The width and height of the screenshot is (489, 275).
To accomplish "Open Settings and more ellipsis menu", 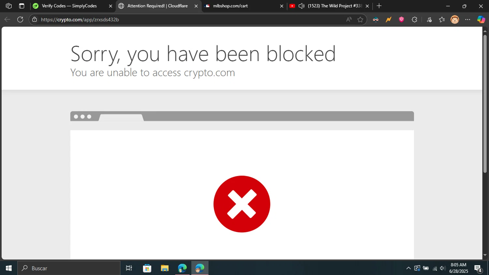I will pos(467,20).
